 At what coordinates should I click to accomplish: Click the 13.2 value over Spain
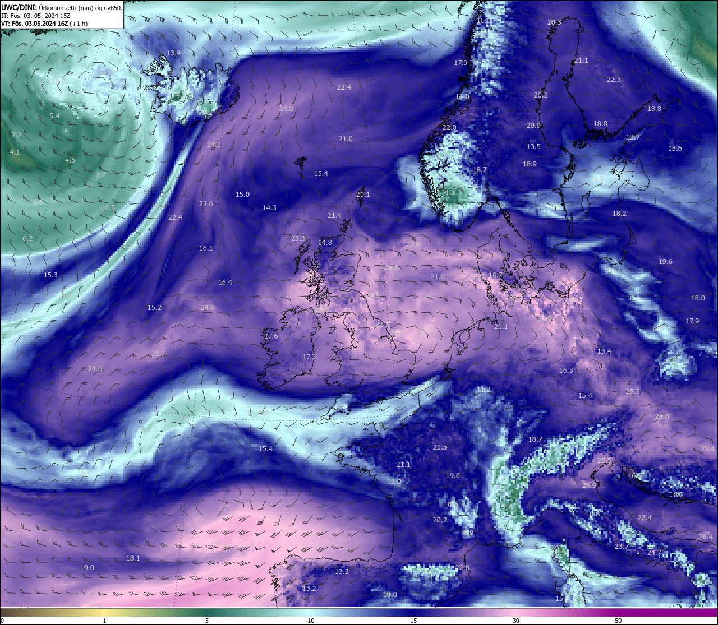pyautogui.click(x=309, y=589)
